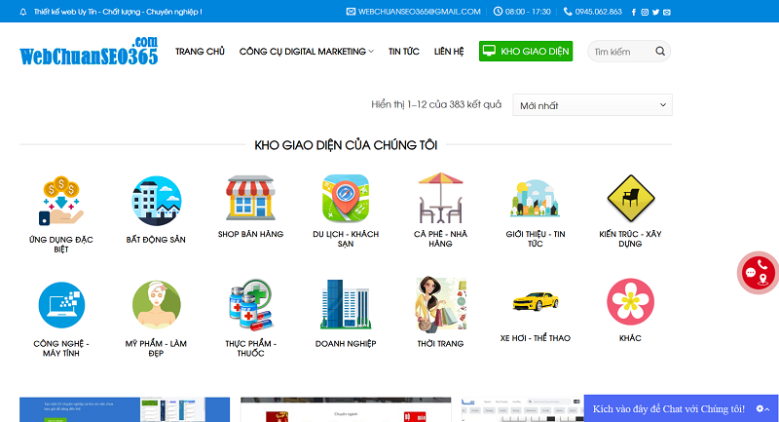779x422 pixels.
Task: Go to Trang chủ menu item
Action: 200,52
